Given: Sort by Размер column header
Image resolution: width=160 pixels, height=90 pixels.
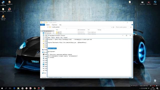Looking at the screenshot, I should 99,30.
